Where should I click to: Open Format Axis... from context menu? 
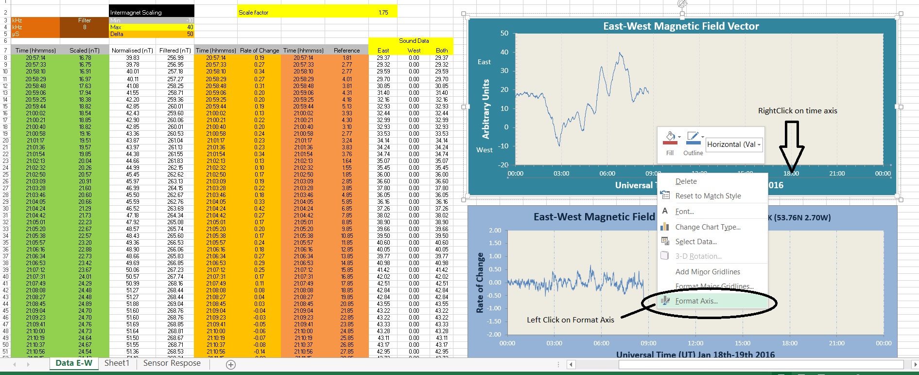[x=696, y=301]
